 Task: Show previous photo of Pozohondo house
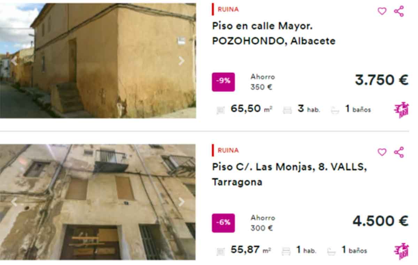coord(14,61)
